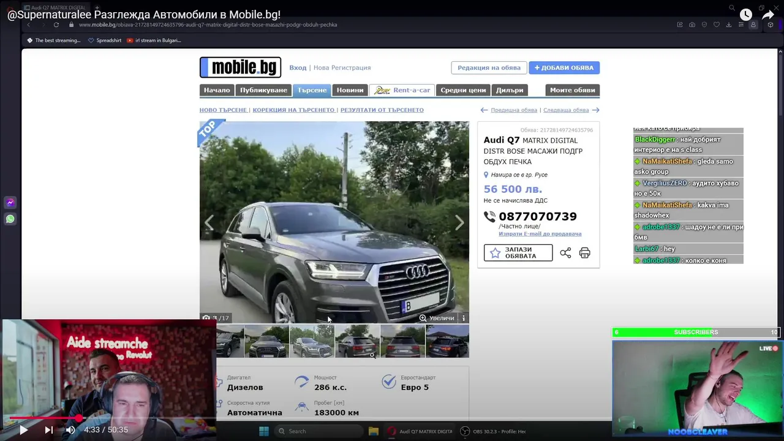The width and height of the screenshot is (784, 441).
Task: Show next car photo with right arrow
Action: (459, 223)
